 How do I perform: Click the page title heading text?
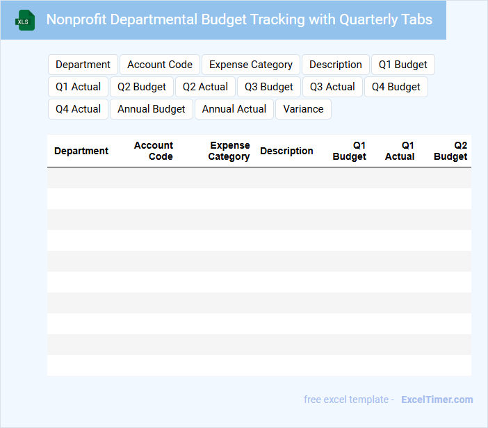pos(239,19)
